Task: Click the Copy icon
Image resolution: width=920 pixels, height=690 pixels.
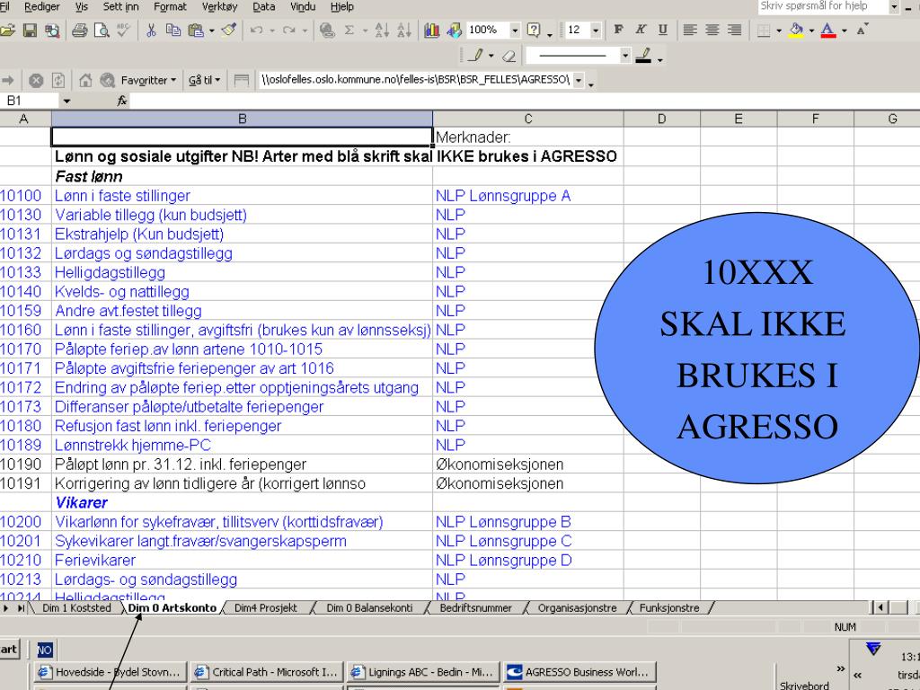Action: 173,30
